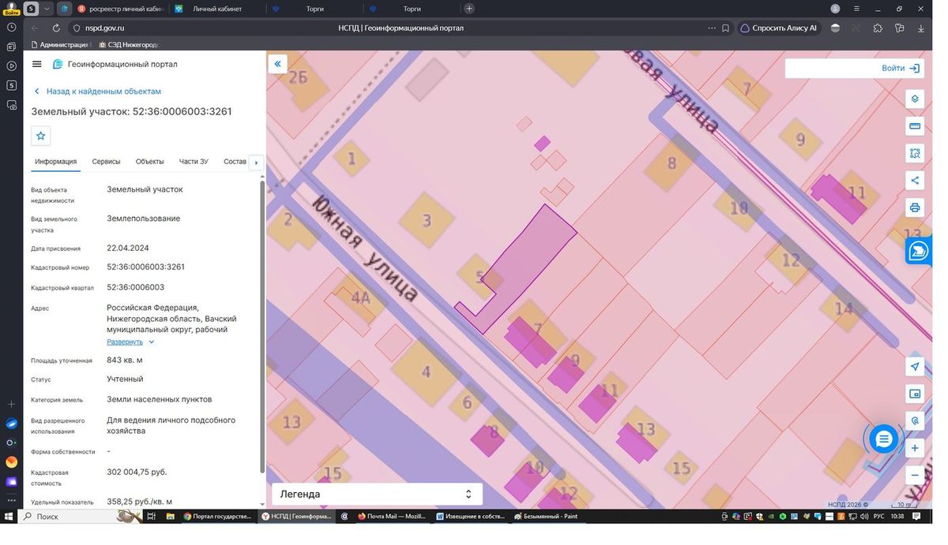Screen dimensions: 948x545
Task: Share the current map view
Action: [x=915, y=180]
